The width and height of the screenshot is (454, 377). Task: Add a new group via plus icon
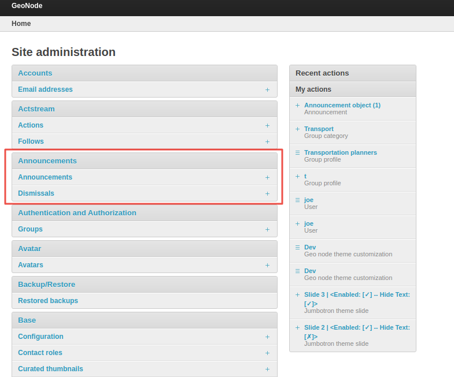(267, 229)
